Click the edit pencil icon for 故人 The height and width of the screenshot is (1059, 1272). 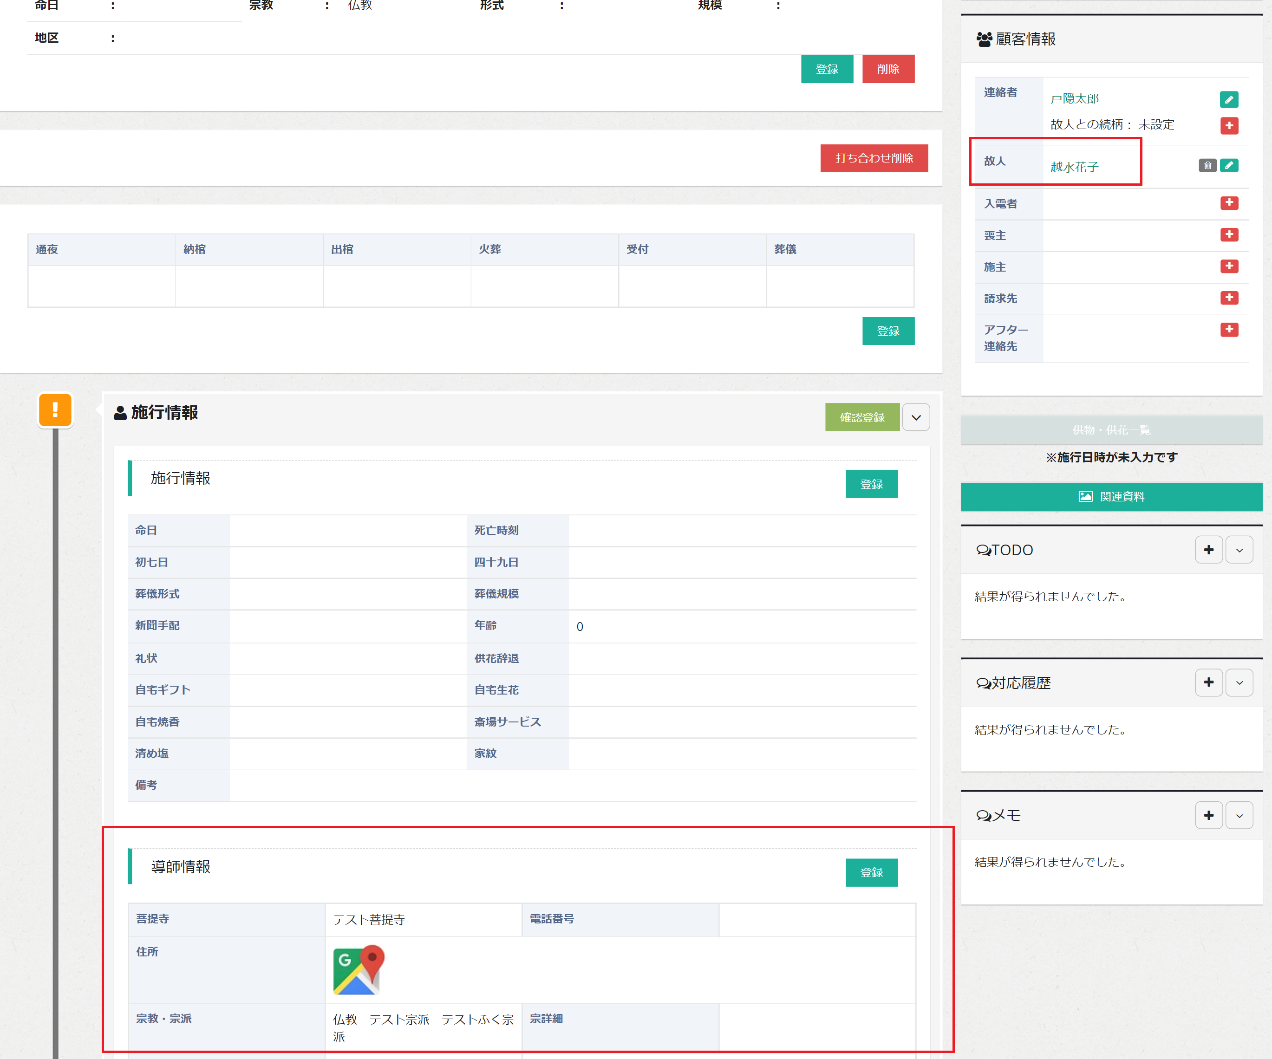click(1228, 165)
